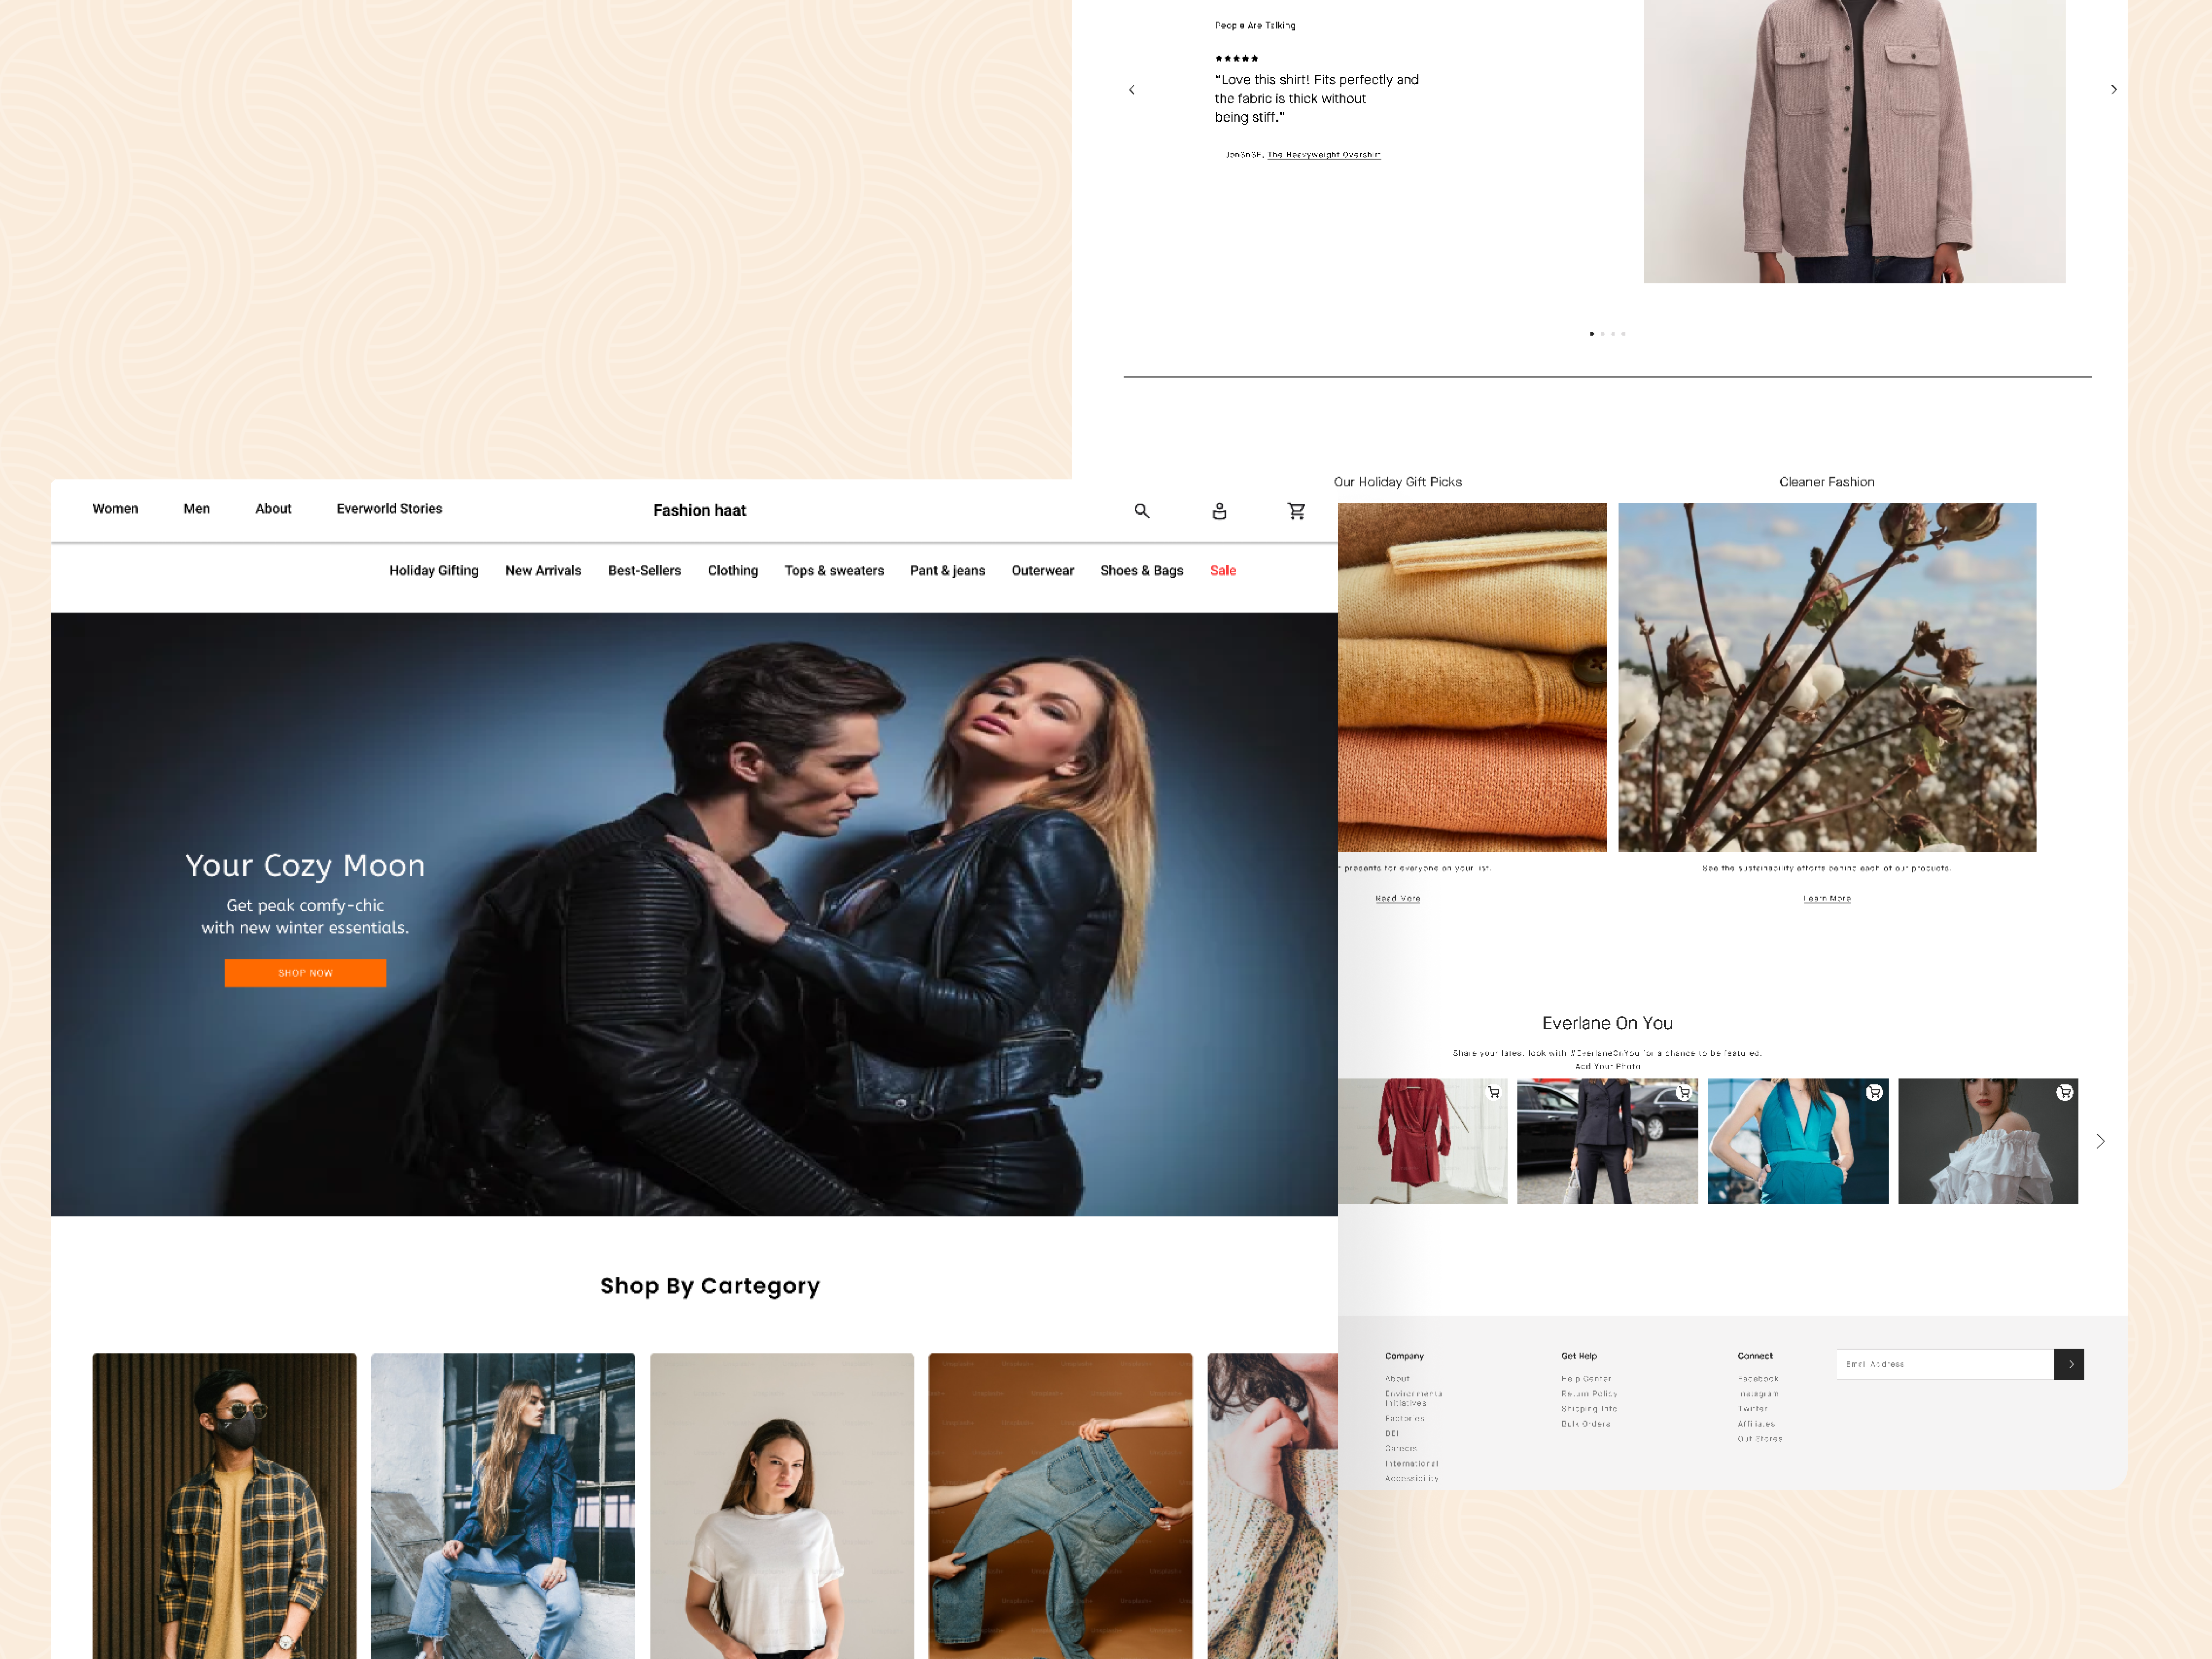
Task: Add teal jumpsuit photo to cart
Action: point(1874,1092)
